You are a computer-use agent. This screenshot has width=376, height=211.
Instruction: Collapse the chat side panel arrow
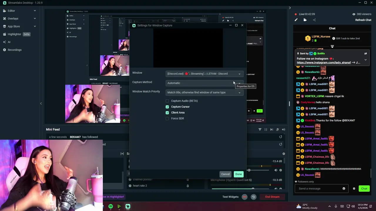(290, 8)
